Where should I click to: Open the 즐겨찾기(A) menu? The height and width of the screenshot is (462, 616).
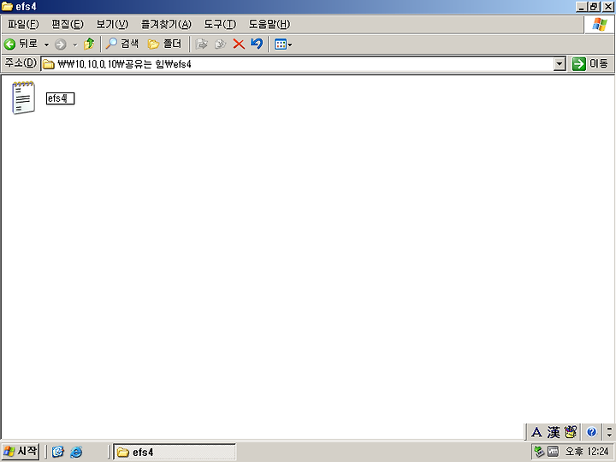pos(166,24)
